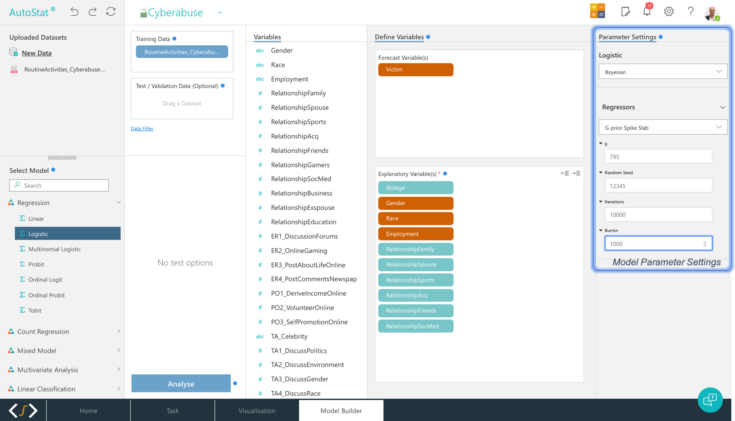Click the info dot beside Select Model
The width and height of the screenshot is (735, 421).
tap(53, 170)
